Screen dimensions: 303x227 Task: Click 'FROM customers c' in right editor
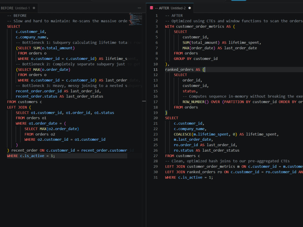coord(182,156)
